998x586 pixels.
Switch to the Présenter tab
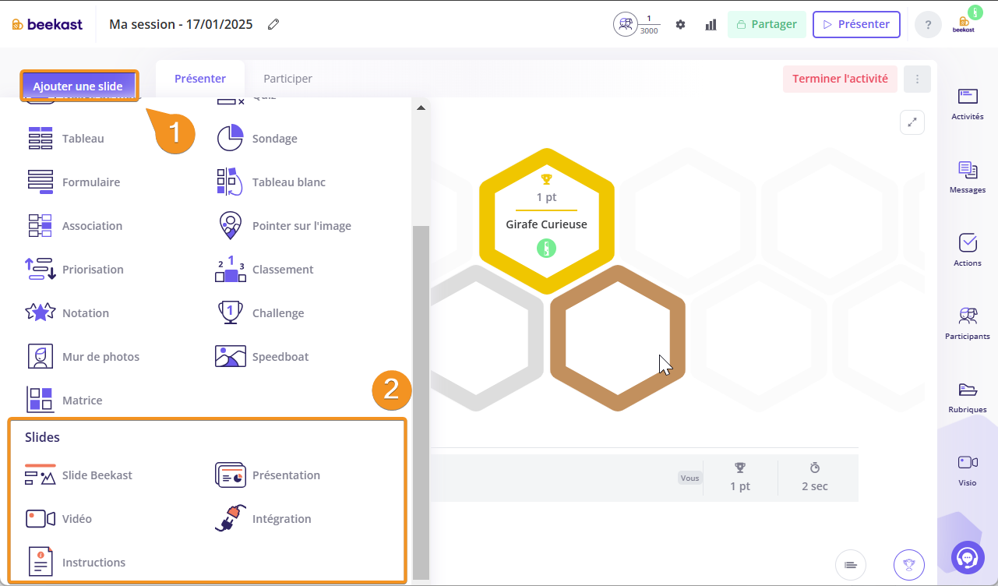click(200, 79)
